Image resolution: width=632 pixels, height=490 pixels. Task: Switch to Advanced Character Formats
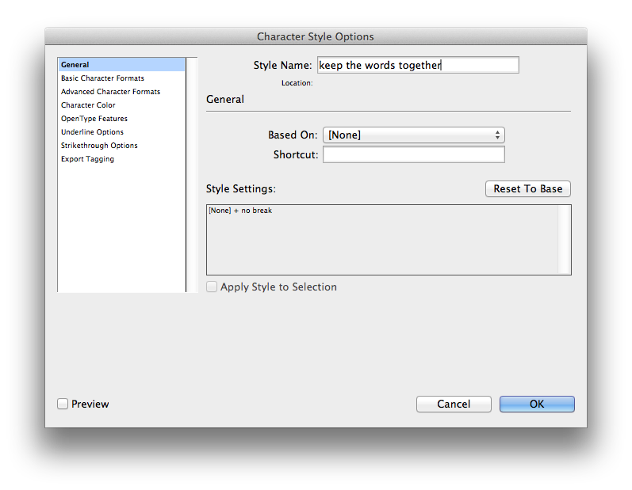point(110,92)
